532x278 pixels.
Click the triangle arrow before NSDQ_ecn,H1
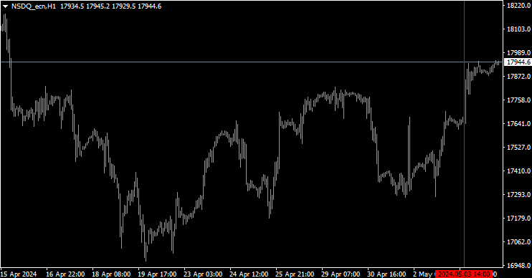click(x=6, y=6)
